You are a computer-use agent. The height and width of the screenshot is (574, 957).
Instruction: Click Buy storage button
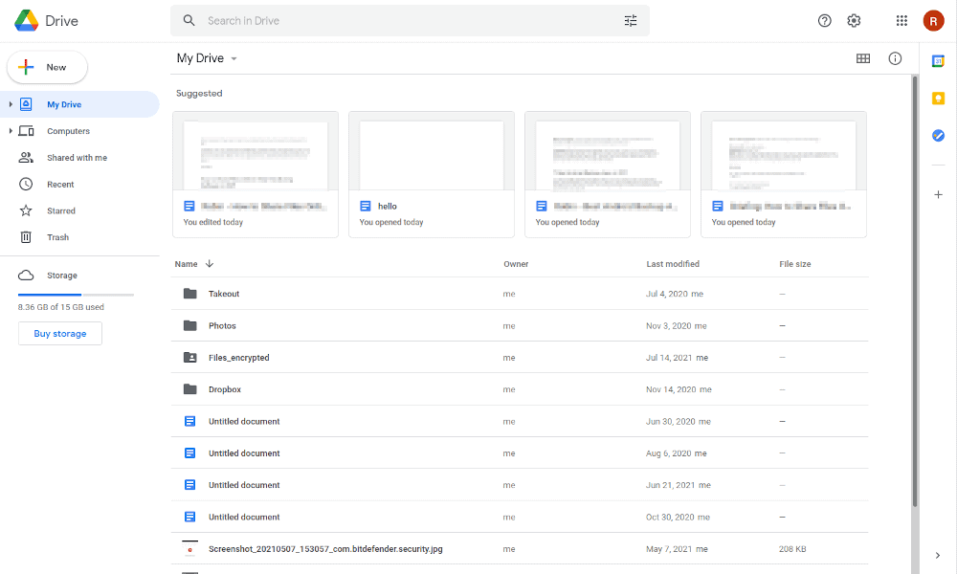coord(59,334)
